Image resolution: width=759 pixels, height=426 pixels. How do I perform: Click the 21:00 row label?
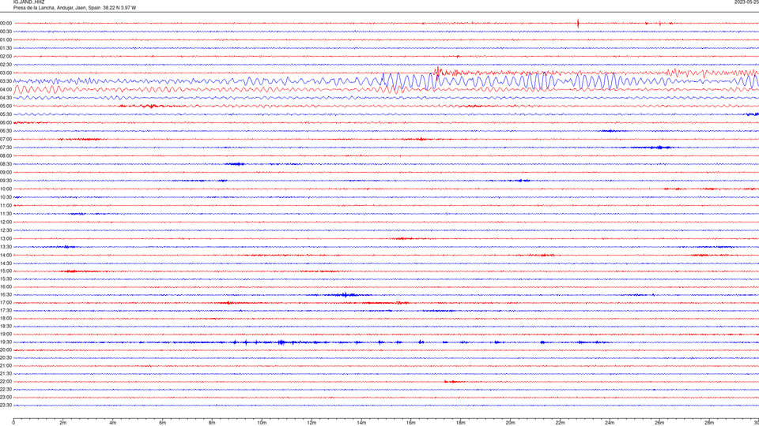click(x=6, y=365)
